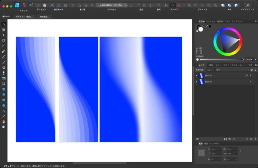Select the Pen tool
This screenshot has width=258, height=168.
coord(4,51)
